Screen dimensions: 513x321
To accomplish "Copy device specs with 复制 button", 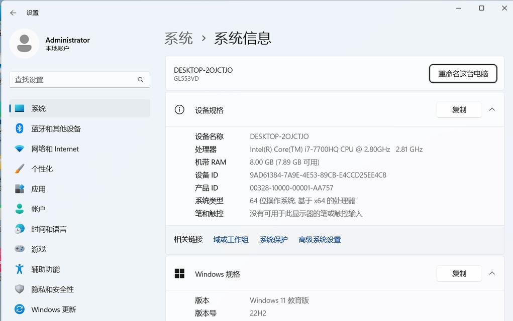I will [x=459, y=110].
